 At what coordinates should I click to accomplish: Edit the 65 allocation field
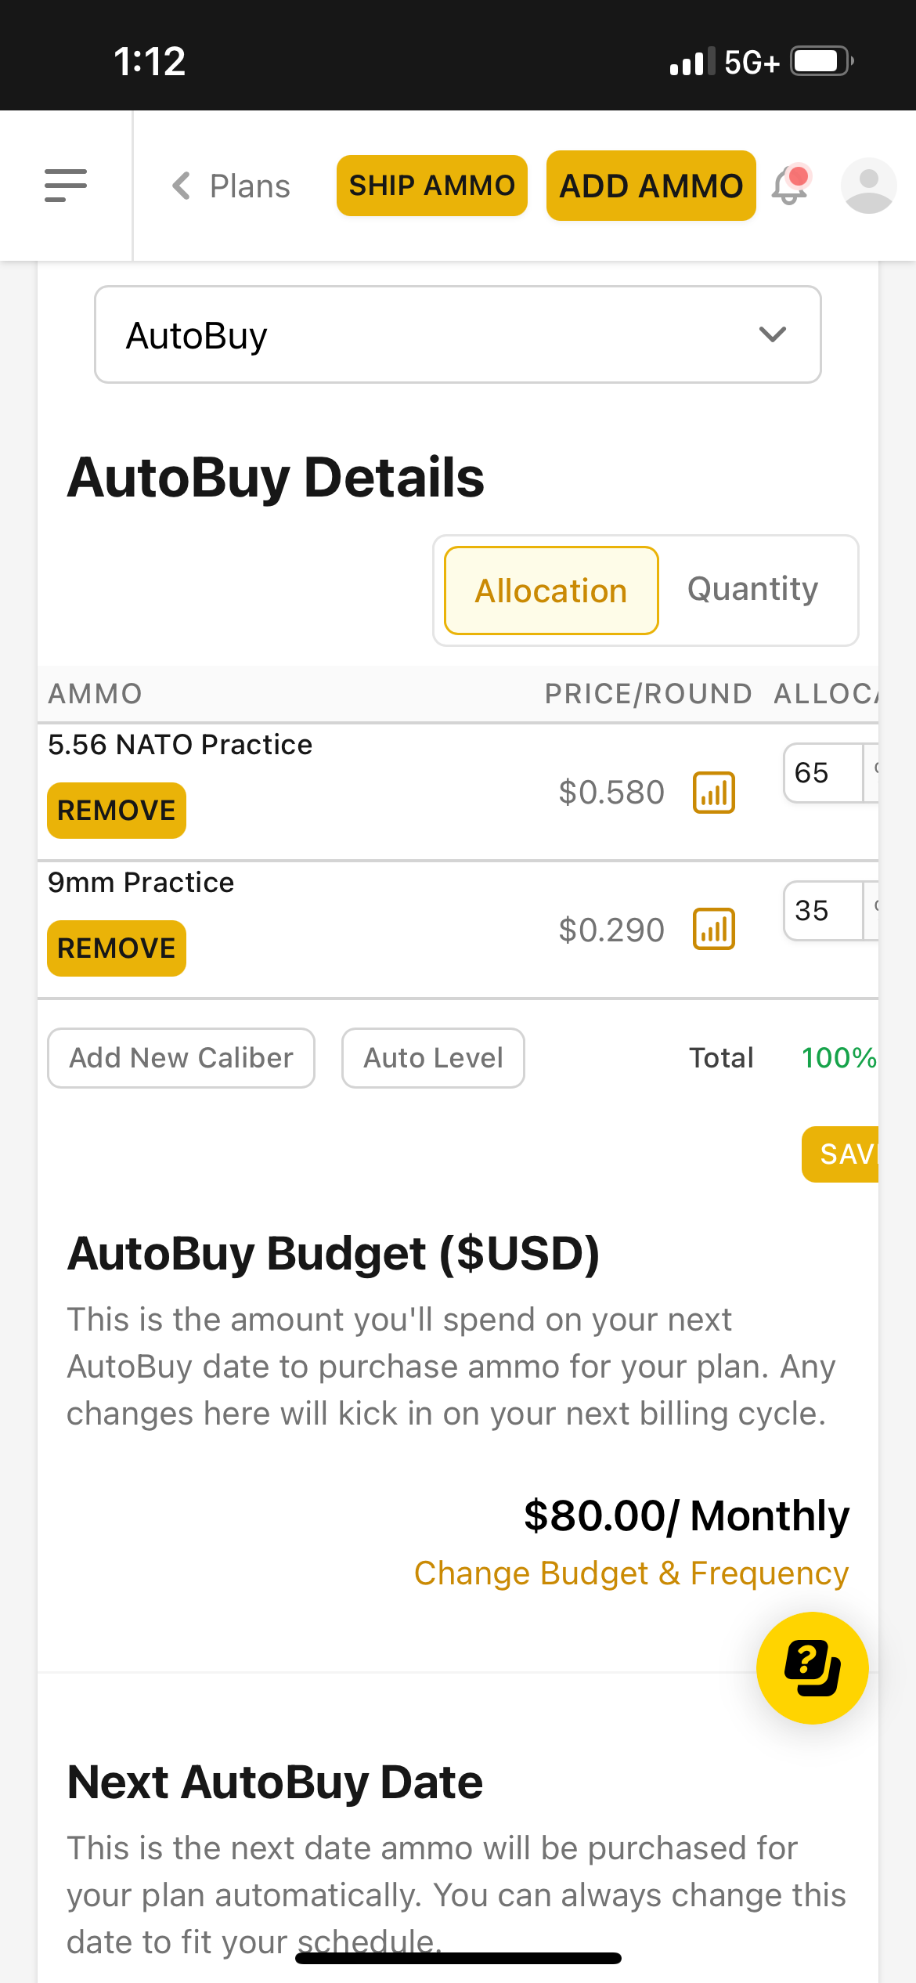pos(824,773)
